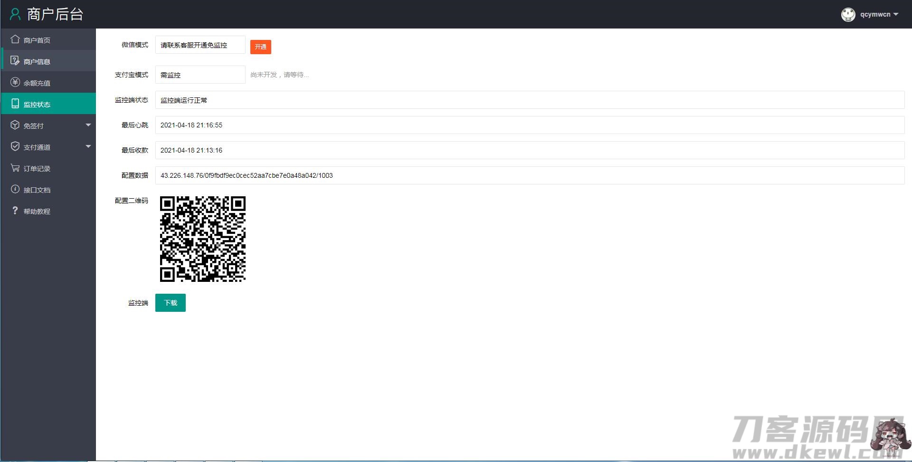Expand the 支付通道 submenu arrow

click(88, 146)
